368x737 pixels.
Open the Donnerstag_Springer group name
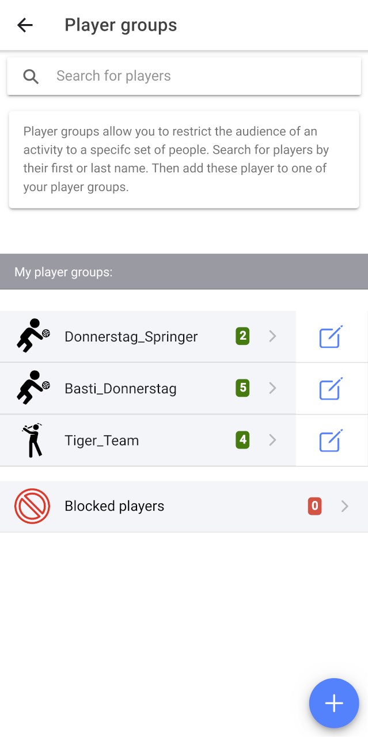coord(131,337)
